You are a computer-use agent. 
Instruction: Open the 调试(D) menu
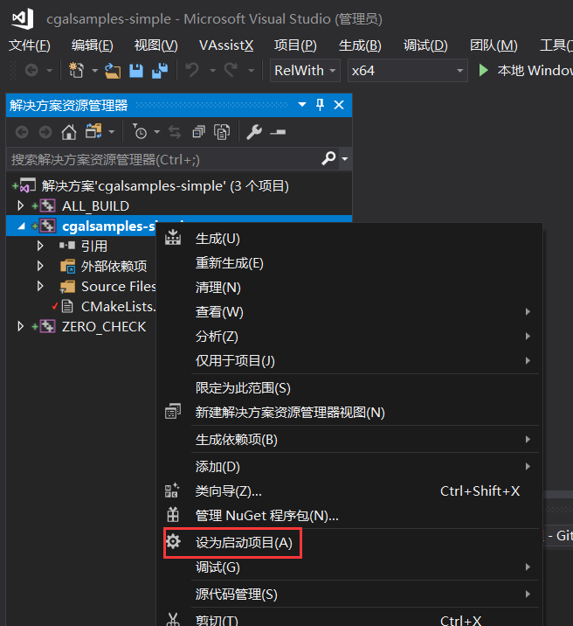[x=425, y=45]
